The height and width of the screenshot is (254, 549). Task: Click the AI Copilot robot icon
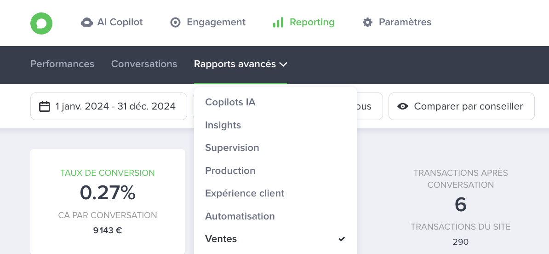click(x=87, y=23)
